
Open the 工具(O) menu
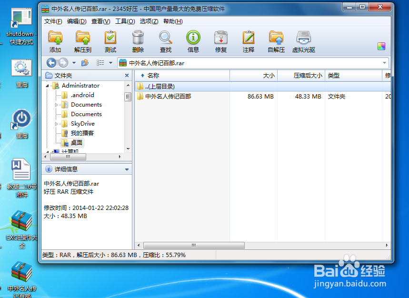[125, 21]
